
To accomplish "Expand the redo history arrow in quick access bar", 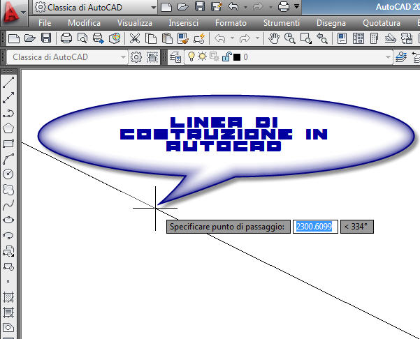I will click(x=271, y=7).
